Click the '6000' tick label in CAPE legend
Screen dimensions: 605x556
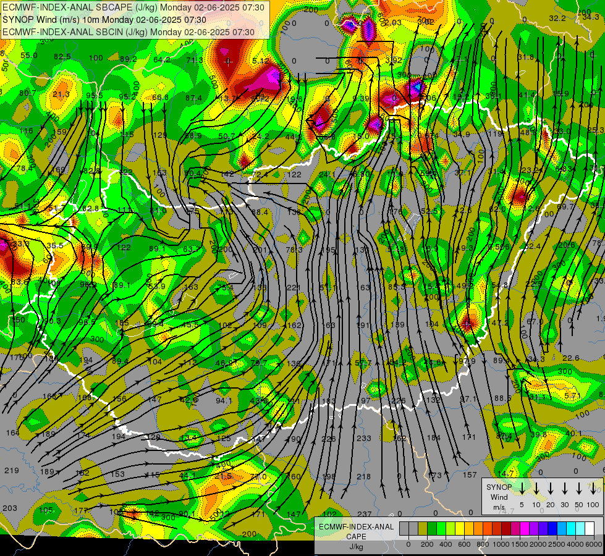[x=594, y=544]
